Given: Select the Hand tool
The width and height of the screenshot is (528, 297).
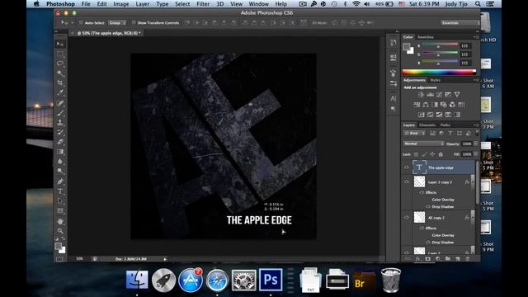Looking at the screenshot, I should 60,222.
